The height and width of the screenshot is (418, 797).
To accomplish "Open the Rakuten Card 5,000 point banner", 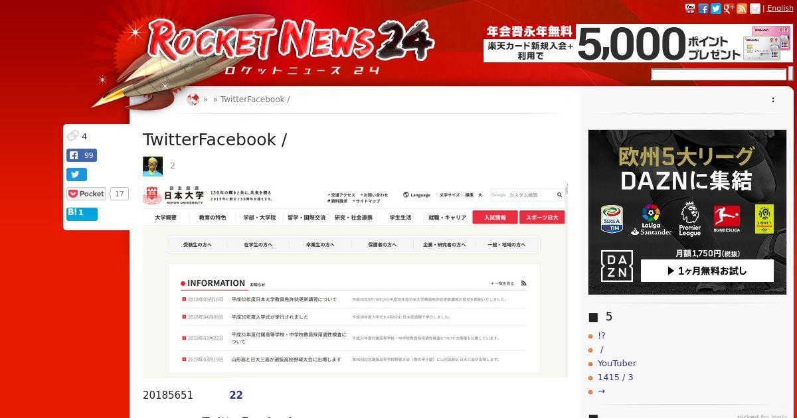I will [x=638, y=43].
